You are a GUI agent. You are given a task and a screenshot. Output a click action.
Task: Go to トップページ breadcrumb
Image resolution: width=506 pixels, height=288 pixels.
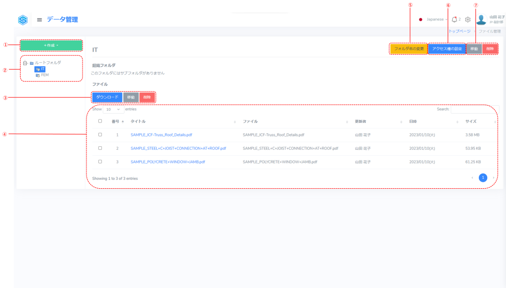click(x=459, y=31)
